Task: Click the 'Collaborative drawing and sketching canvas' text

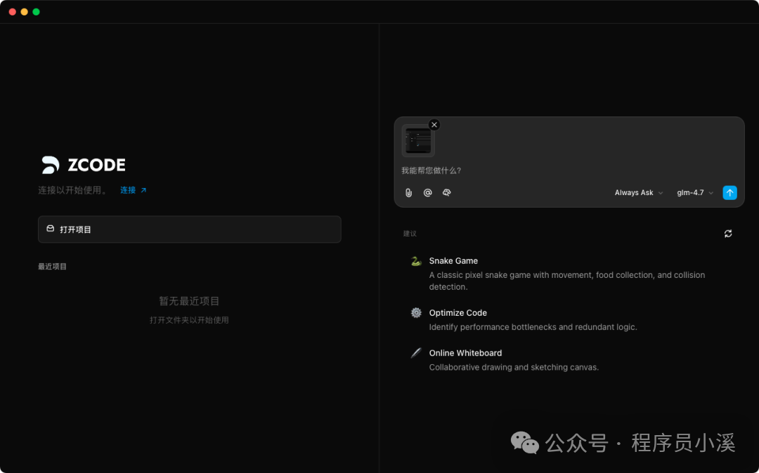Action: click(514, 367)
